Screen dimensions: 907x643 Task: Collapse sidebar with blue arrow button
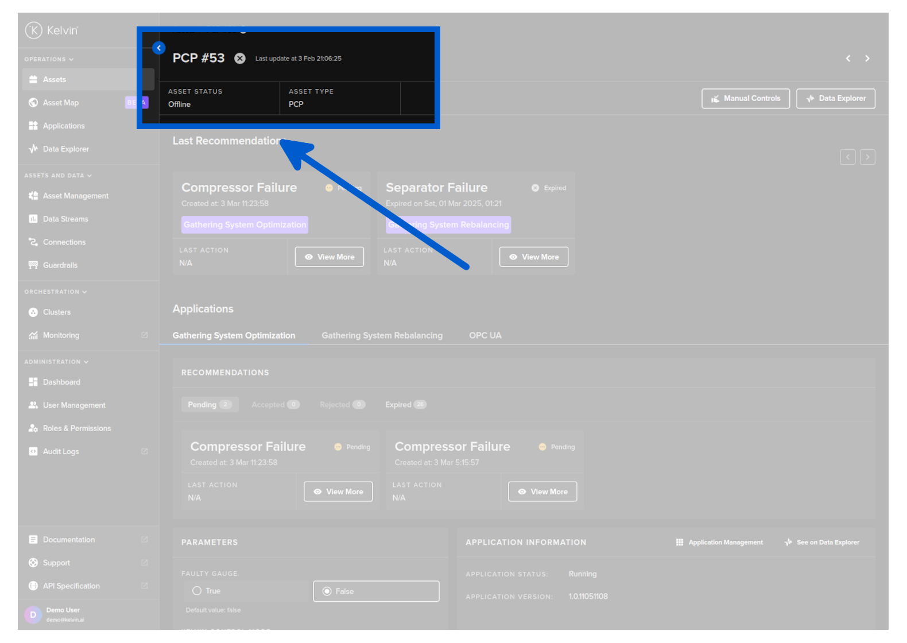159,48
